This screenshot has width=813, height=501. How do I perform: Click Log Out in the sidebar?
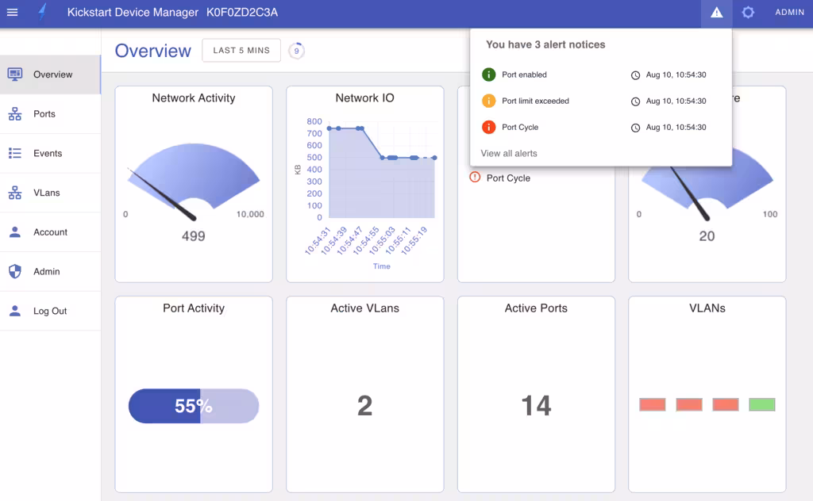point(49,312)
